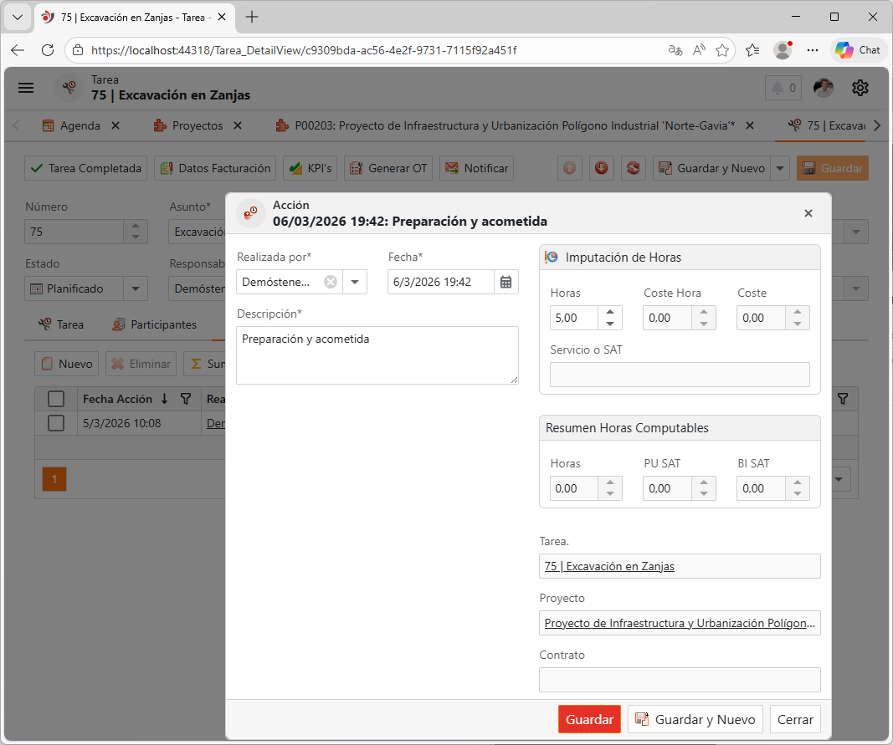Click the Servicio o SAT field
This screenshot has height=745, width=893.
pos(680,375)
